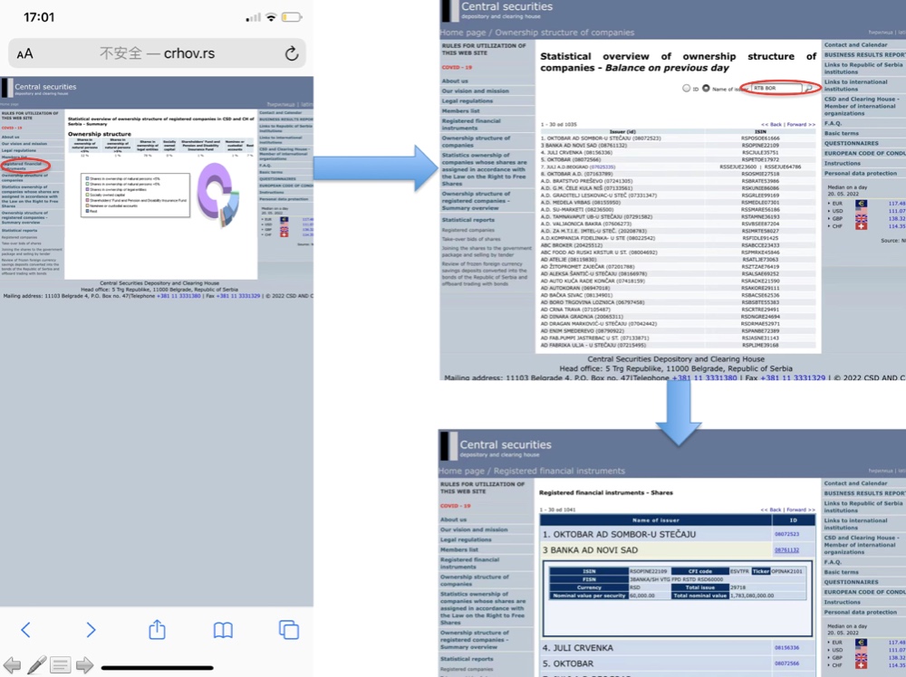This screenshot has height=677, width=906.
Task: Click CHF flag on ownership structure page
Action: click(x=861, y=225)
